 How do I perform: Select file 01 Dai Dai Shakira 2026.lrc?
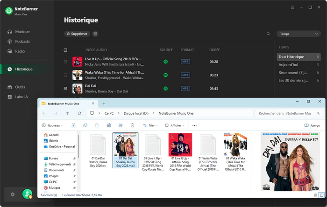tap(98, 151)
